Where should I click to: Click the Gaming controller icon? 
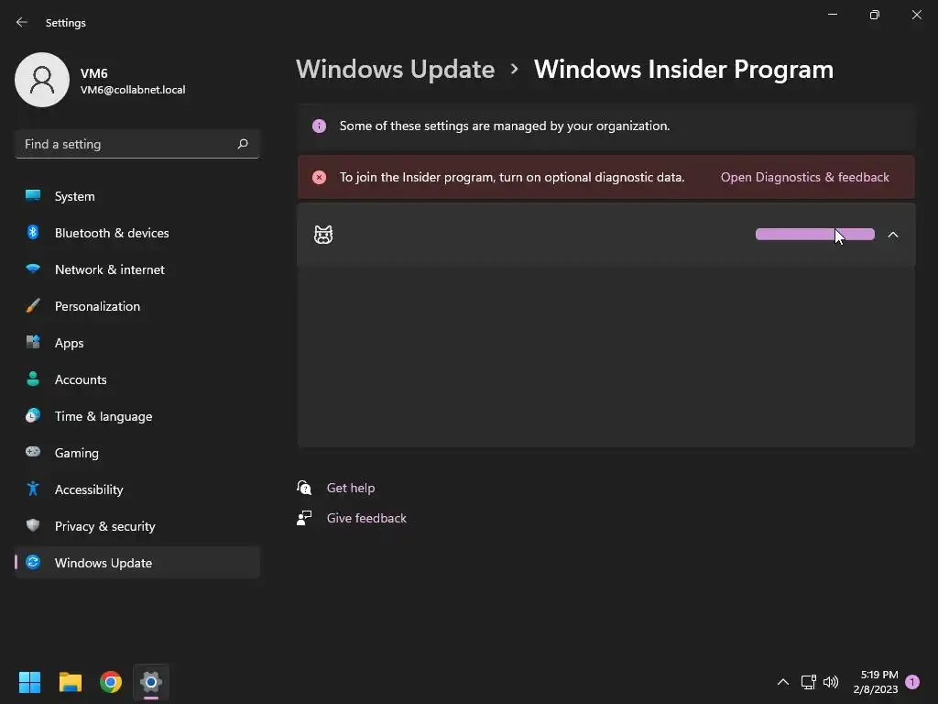[33, 453]
